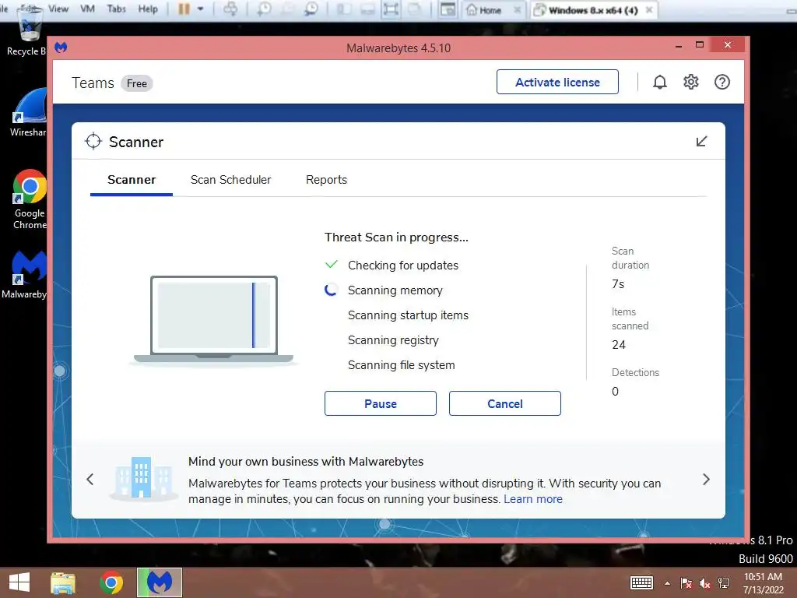Click the laptop scan progress illustration
This screenshot has width=797, height=598.
[213, 319]
